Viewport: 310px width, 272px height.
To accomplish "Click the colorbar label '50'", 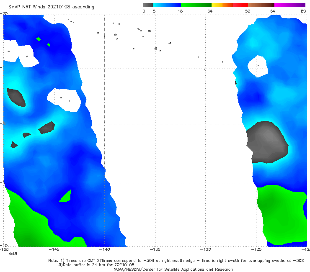I will click(x=248, y=11).
